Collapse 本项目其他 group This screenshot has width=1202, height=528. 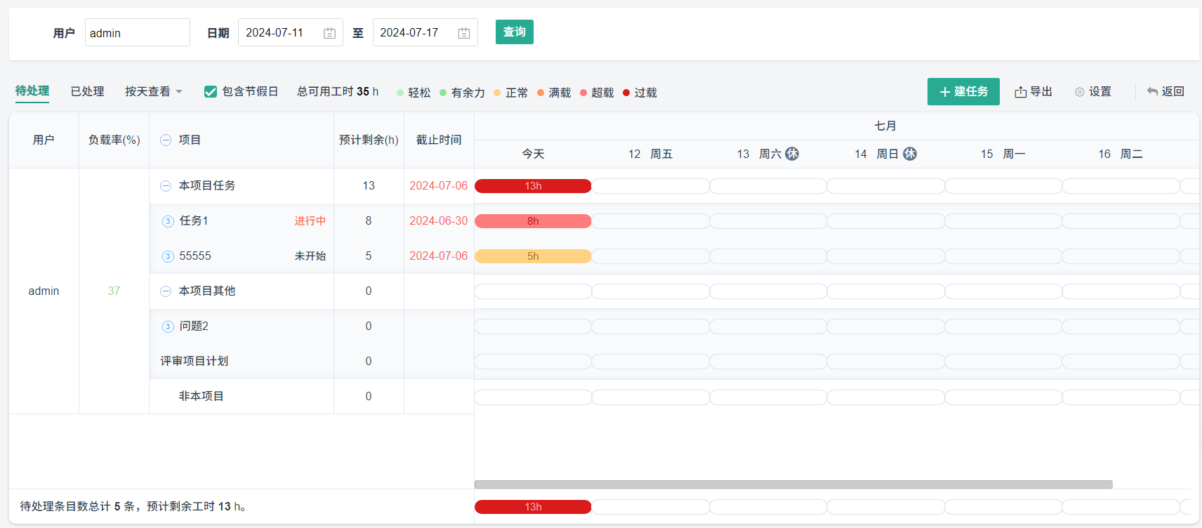coord(166,291)
